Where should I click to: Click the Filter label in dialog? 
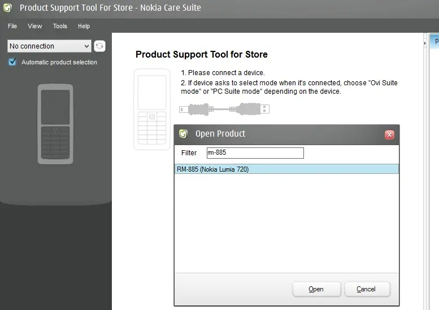coord(189,153)
